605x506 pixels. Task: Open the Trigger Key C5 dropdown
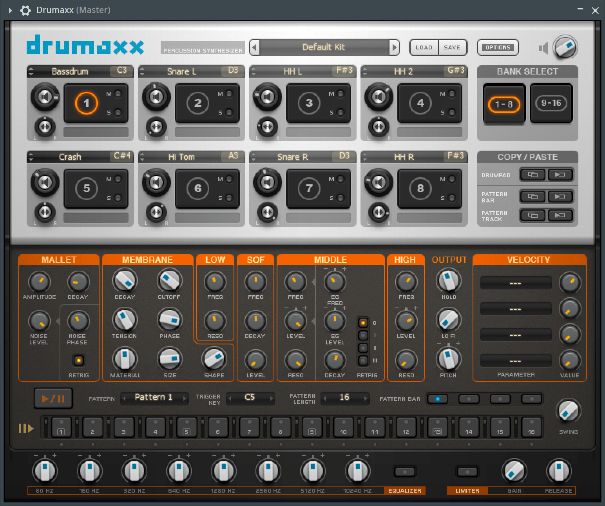click(250, 398)
